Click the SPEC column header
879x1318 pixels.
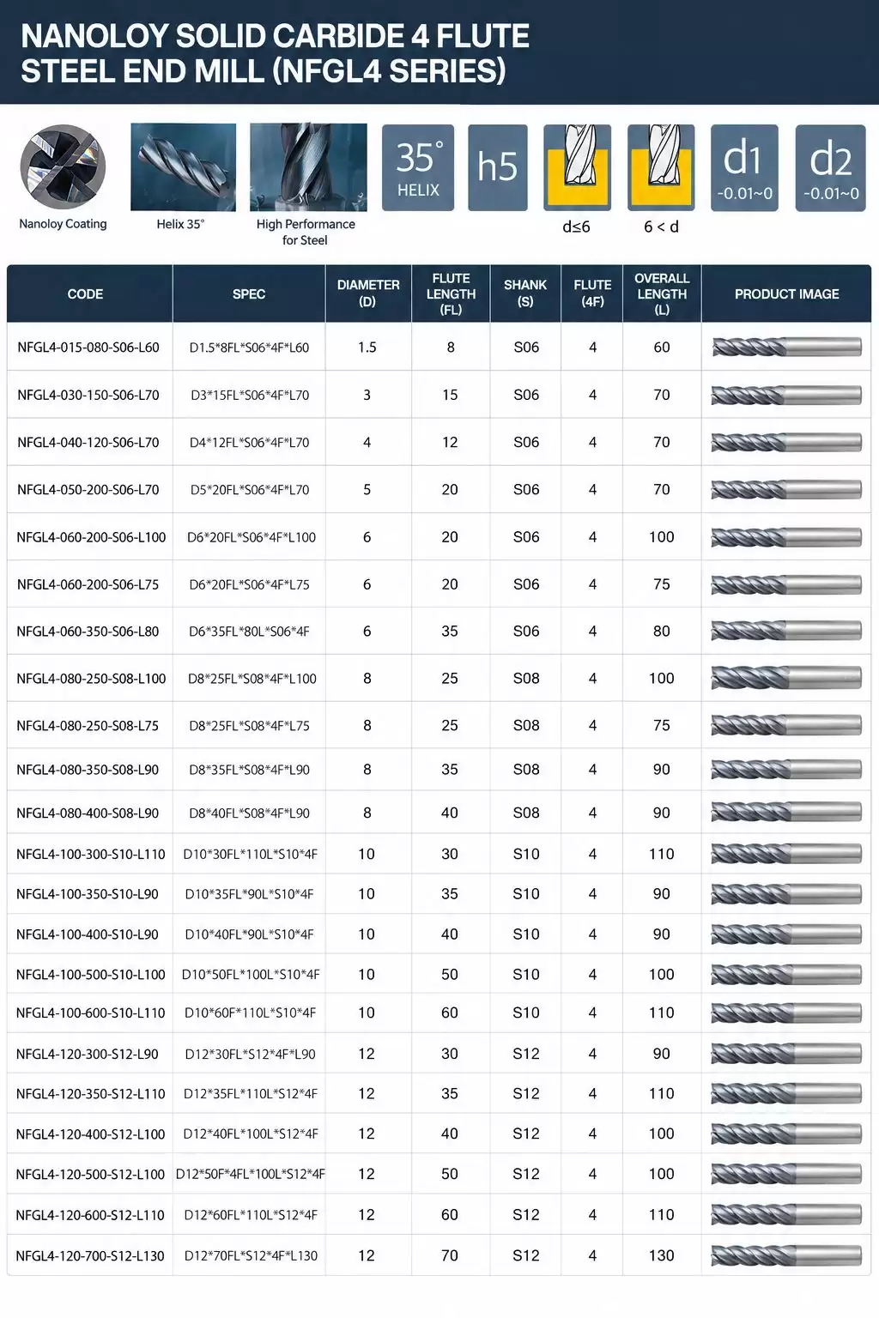(x=249, y=293)
